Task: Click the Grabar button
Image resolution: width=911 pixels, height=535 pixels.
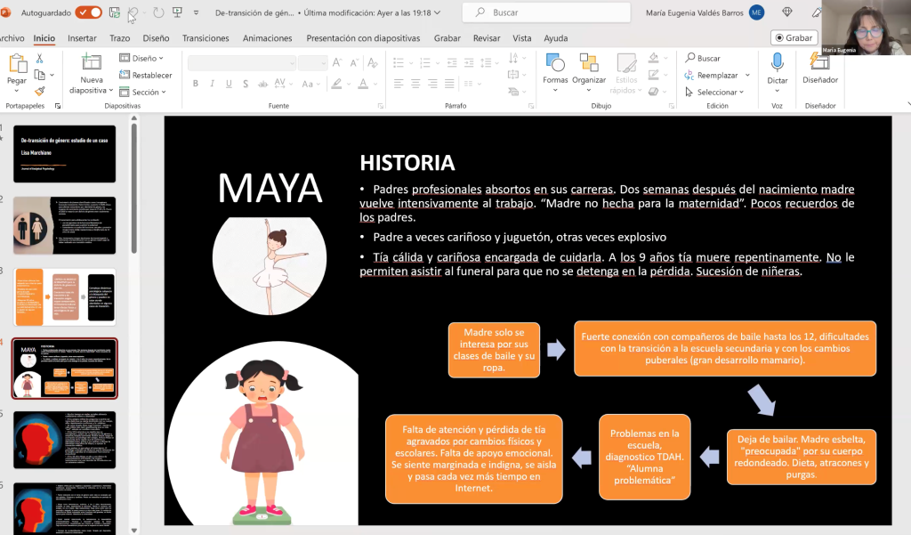Action: coord(794,38)
